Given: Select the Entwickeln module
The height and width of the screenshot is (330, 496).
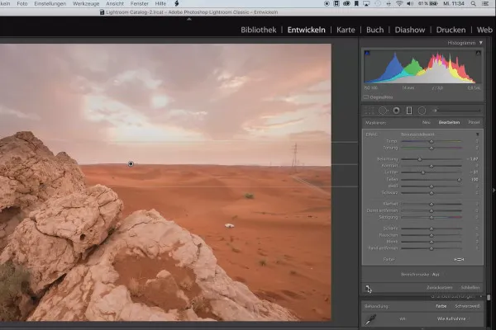Looking at the screenshot, I should [x=306, y=30].
